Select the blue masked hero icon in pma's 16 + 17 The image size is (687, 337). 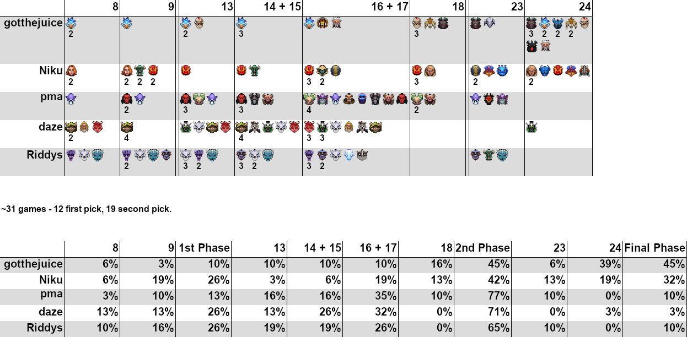(362, 99)
